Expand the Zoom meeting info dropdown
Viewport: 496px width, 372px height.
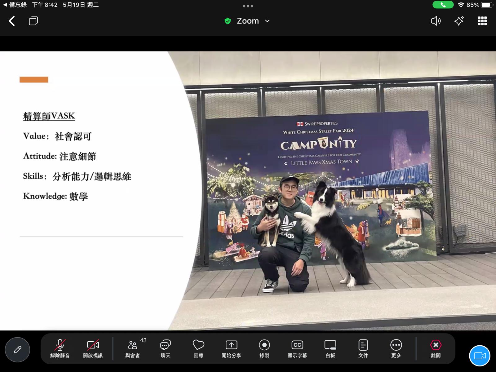point(248,21)
